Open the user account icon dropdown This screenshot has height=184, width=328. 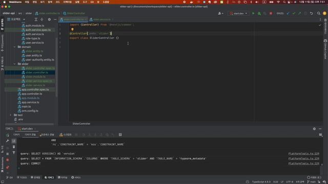coord(220,13)
